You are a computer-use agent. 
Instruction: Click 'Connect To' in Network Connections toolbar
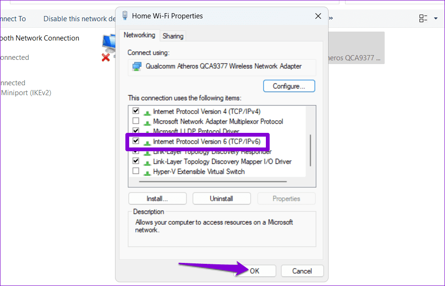pos(13,19)
